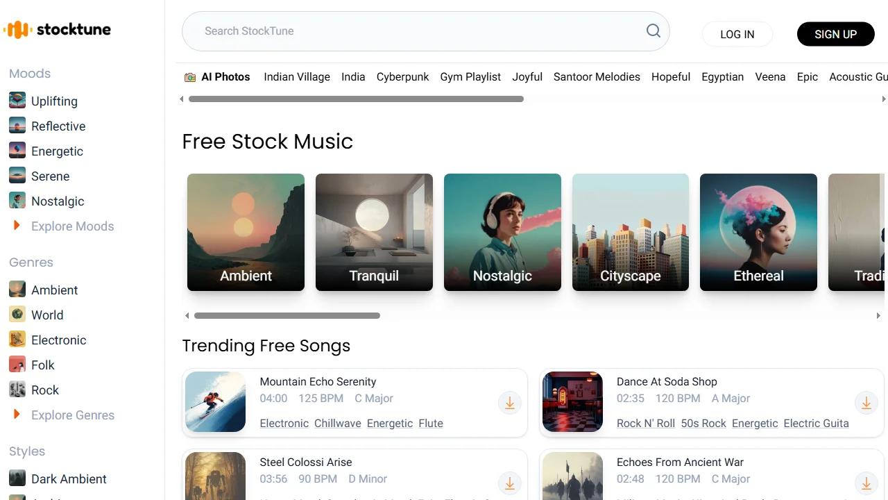This screenshot has height=500, width=888.
Task: Select the Folk genre icon
Action: click(17, 365)
